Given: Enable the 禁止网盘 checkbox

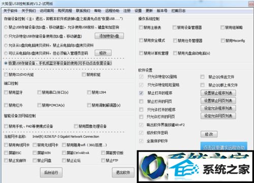Looking at the screenshot, I should (35, 160).
